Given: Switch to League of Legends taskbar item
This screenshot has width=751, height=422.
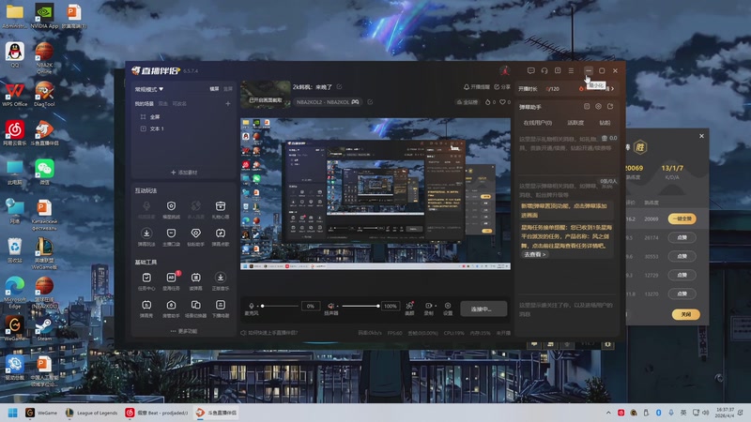Looking at the screenshot, I should [x=92, y=413].
